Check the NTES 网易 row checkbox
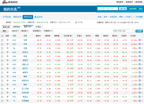The height and width of the screenshot is (104, 144). pos(2,44)
